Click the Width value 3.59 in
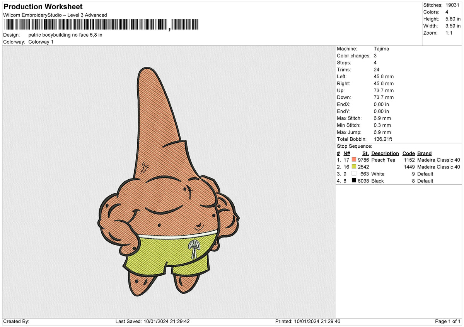 453,26
